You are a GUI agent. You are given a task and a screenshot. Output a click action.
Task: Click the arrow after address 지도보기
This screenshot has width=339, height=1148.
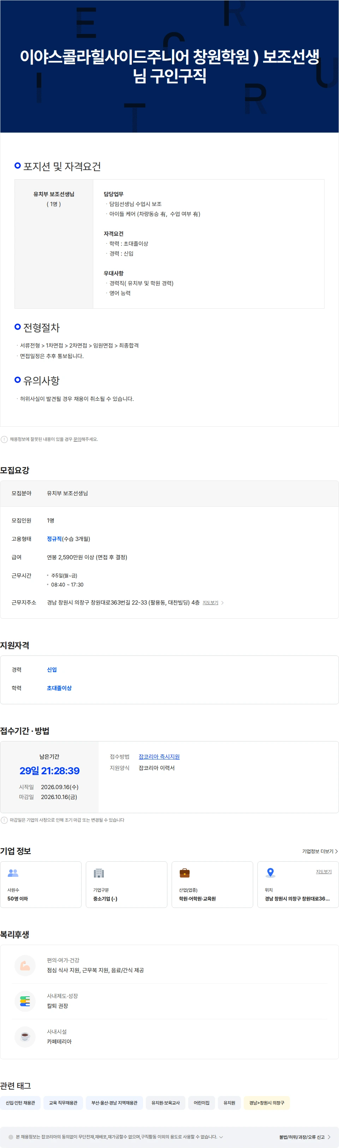coord(222,602)
